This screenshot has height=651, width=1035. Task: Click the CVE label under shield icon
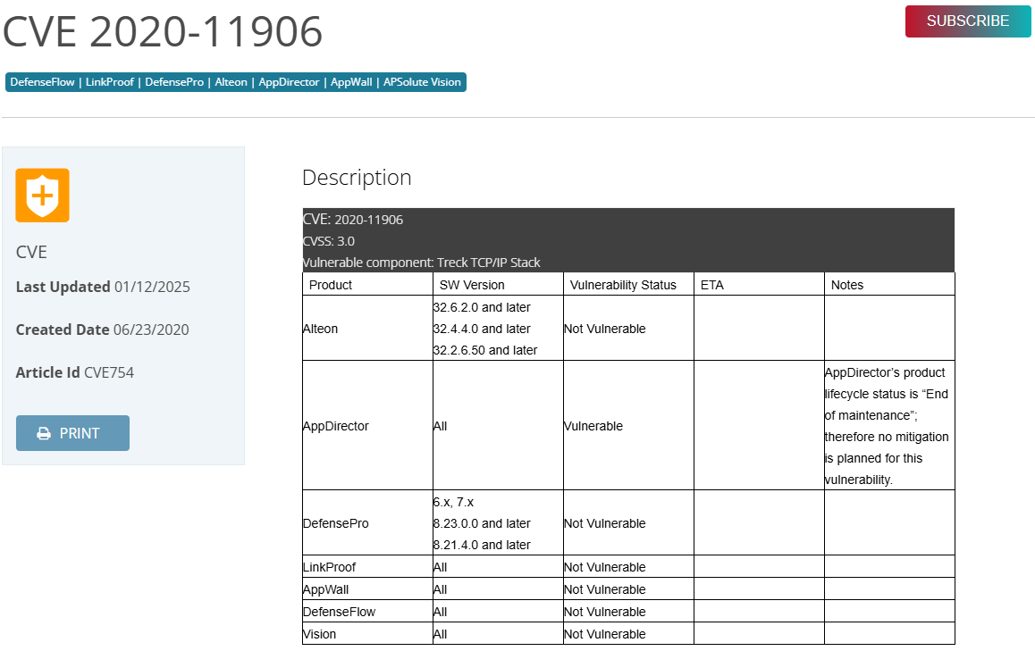(31, 252)
